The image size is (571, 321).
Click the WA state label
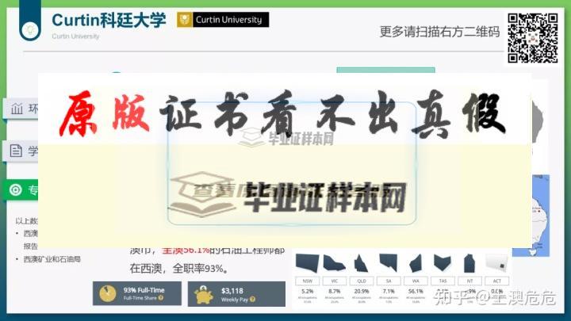tap(416, 281)
